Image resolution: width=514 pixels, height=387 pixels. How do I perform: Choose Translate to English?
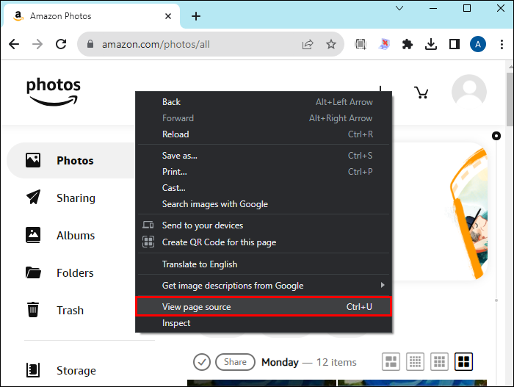click(x=264, y=264)
